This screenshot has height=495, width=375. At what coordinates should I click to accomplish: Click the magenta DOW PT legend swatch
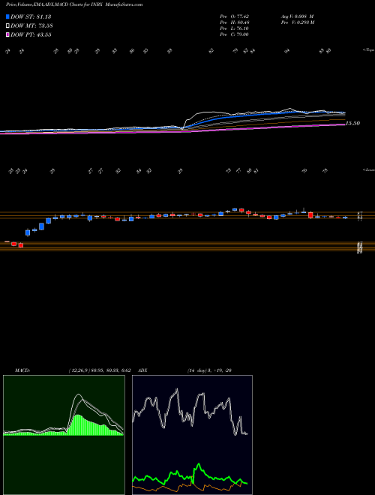tap(7, 34)
